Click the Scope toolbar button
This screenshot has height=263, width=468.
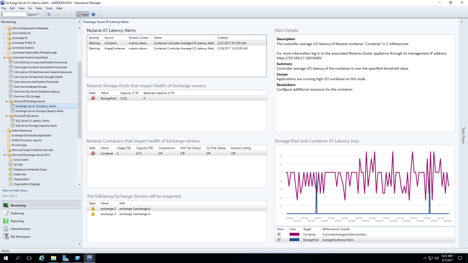point(54,14)
